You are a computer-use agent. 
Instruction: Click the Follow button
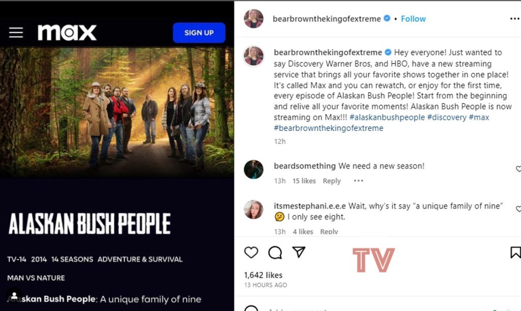tap(413, 18)
